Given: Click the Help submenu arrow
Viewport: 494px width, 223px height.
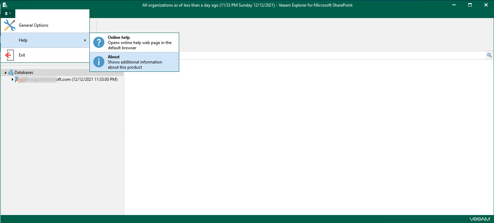Looking at the screenshot, I should [x=85, y=40].
